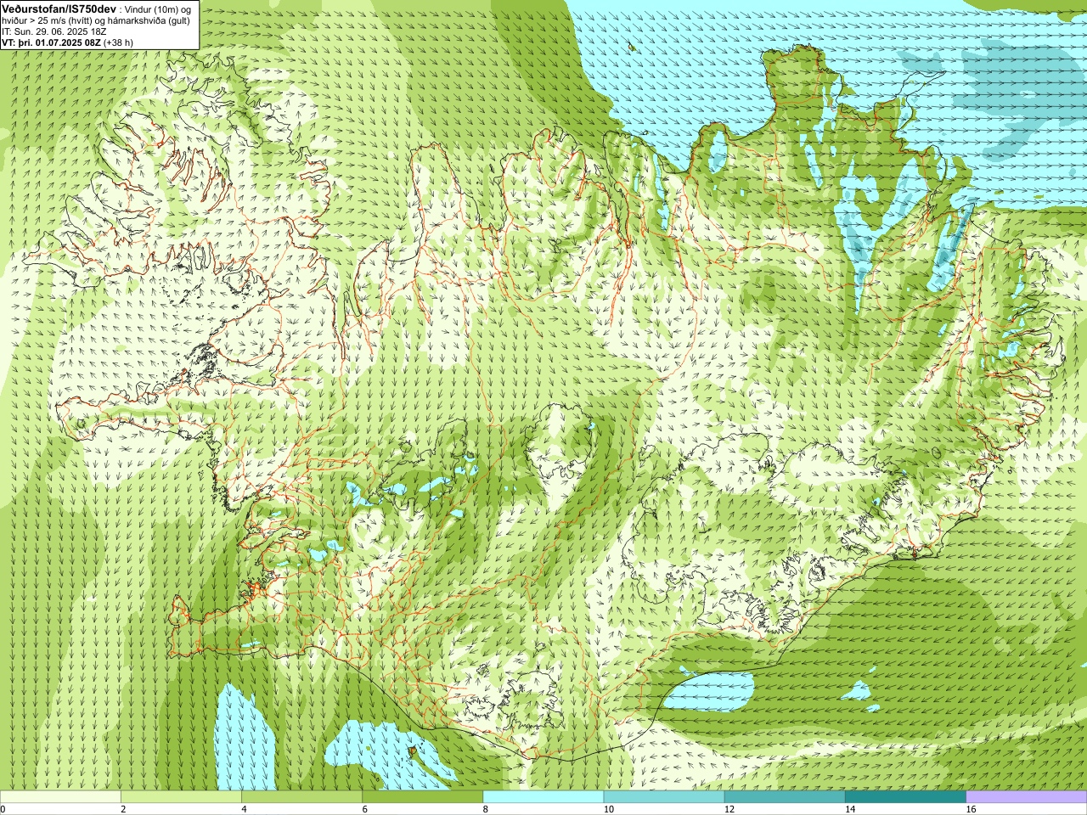Select the purple above-16 m/s band
1087x815 pixels.
(1027, 796)
